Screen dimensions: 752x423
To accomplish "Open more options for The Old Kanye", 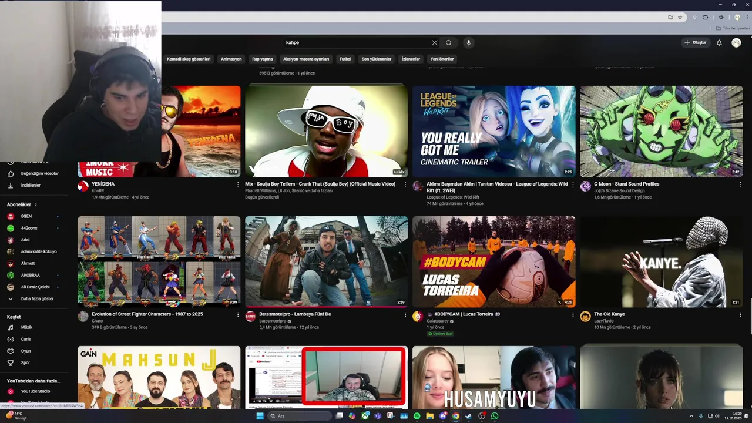I will coord(740,315).
